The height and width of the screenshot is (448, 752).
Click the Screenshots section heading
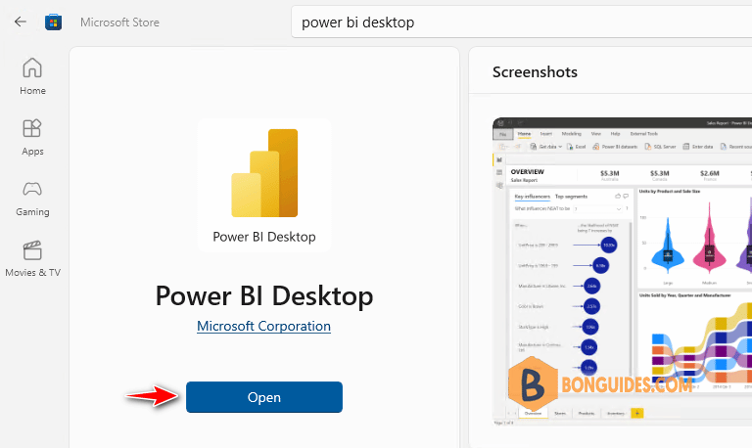point(535,71)
